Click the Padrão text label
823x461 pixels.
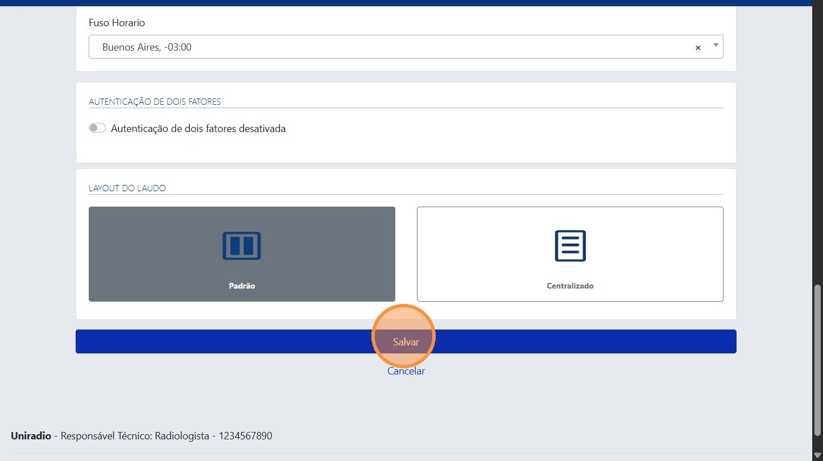coord(242,286)
